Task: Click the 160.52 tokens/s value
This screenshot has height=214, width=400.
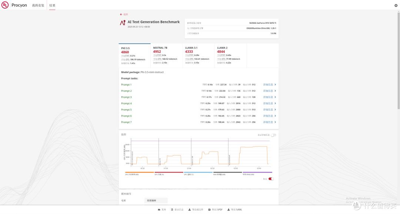Action: (x=170, y=59)
